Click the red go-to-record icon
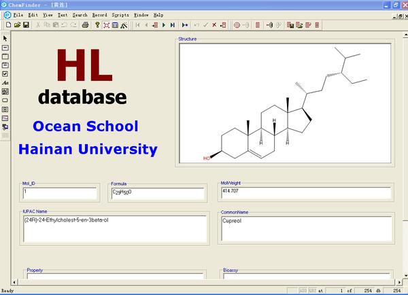This screenshot has height=295, width=408. coord(155,25)
